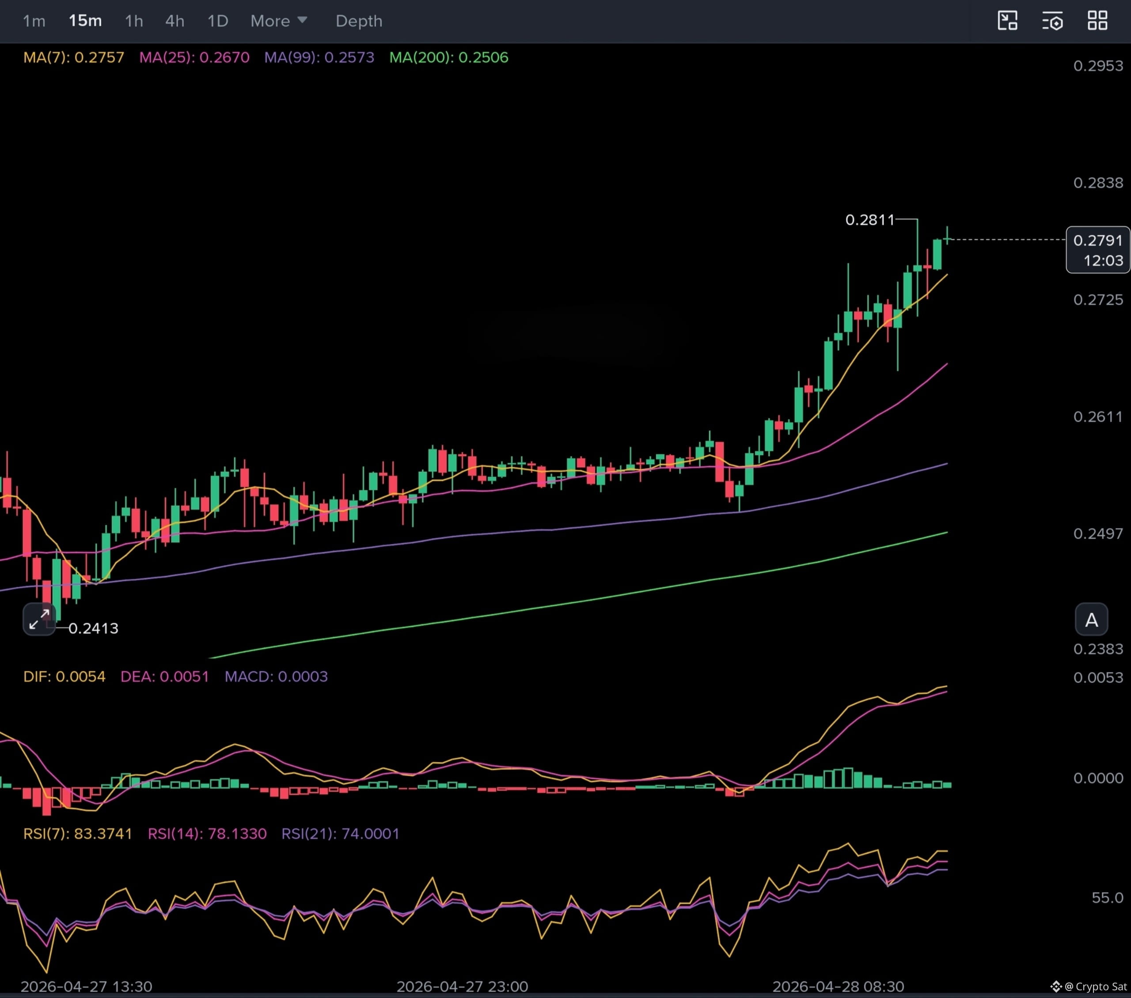Click the 0.2953 price axis label
The width and height of the screenshot is (1131, 998).
pyautogui.click(x=1098, y=66)
